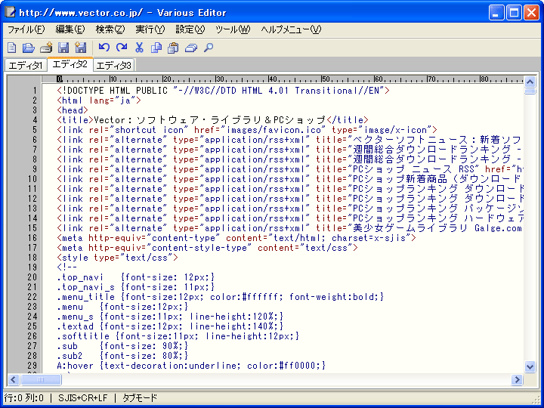The image size is (544, 408).
Task: Click the .sub2 font-size: 80% line
Action: [122, 356]
